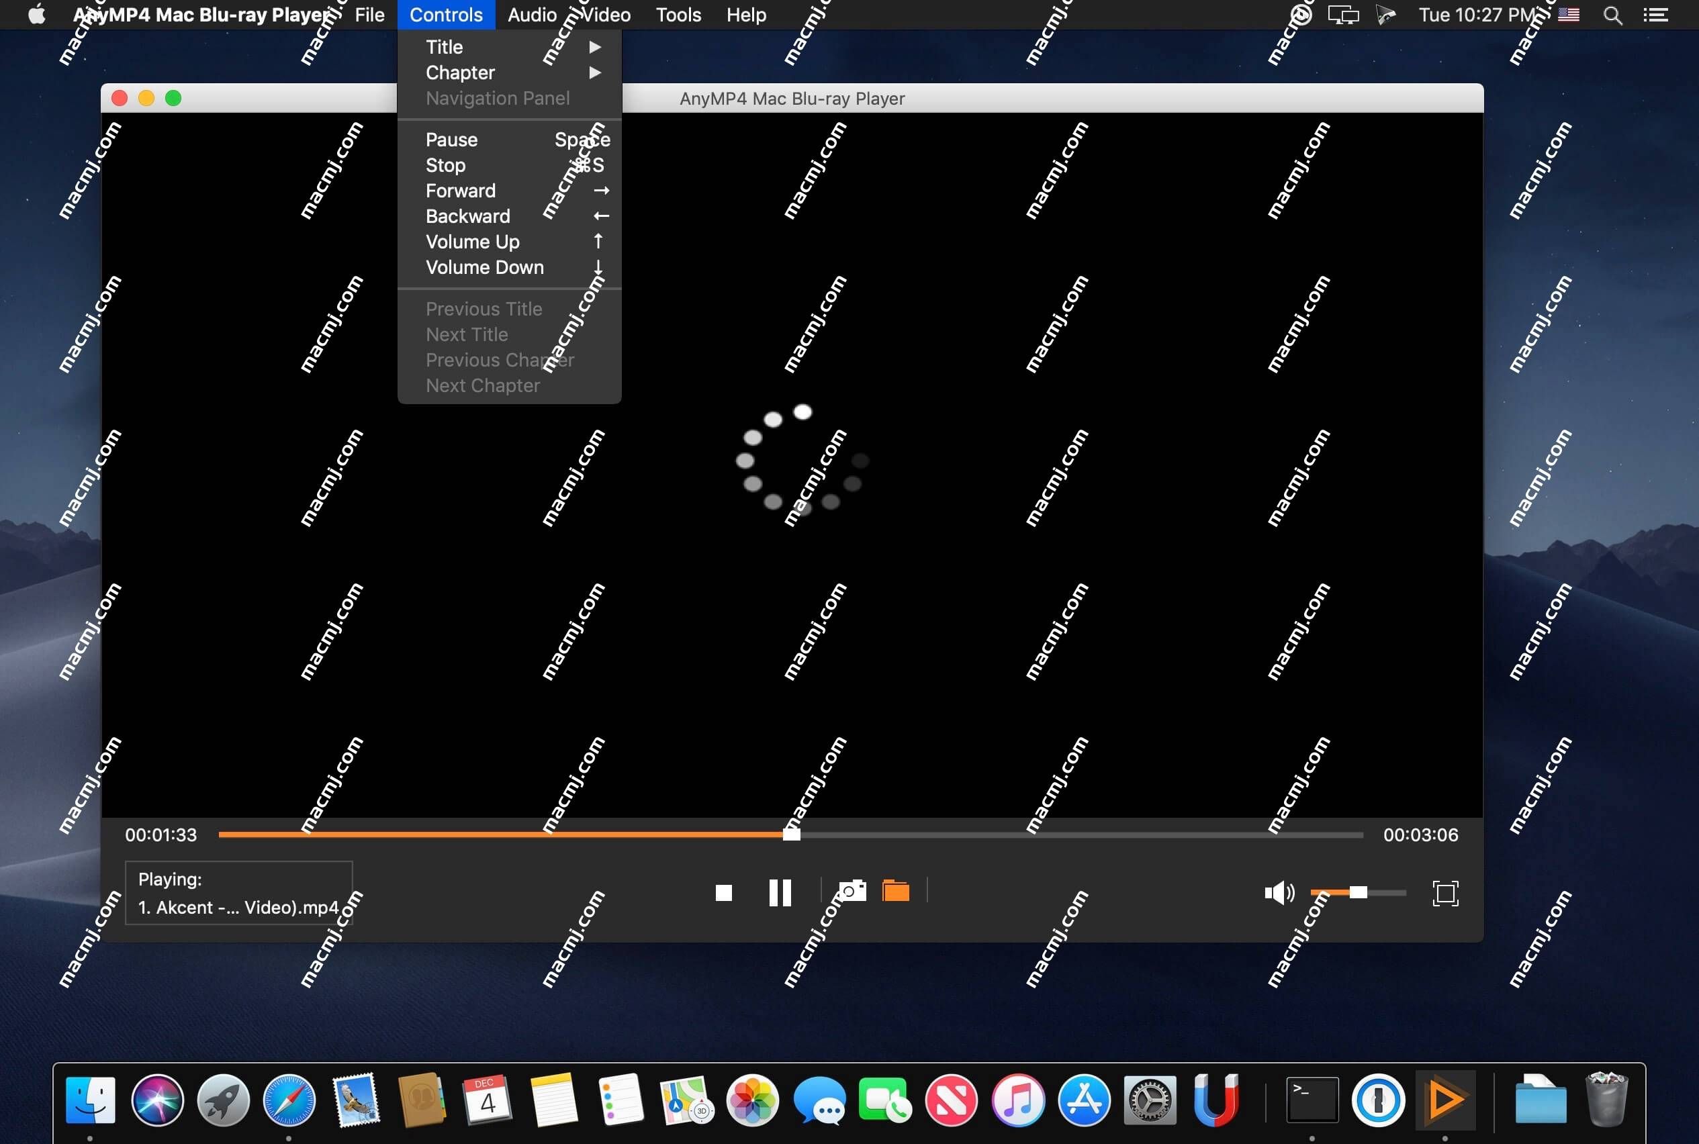The width and height of the screenshot is (1699, 1144).
Task: Click the volume speaker icon
Action: (x=1278, y=892)
